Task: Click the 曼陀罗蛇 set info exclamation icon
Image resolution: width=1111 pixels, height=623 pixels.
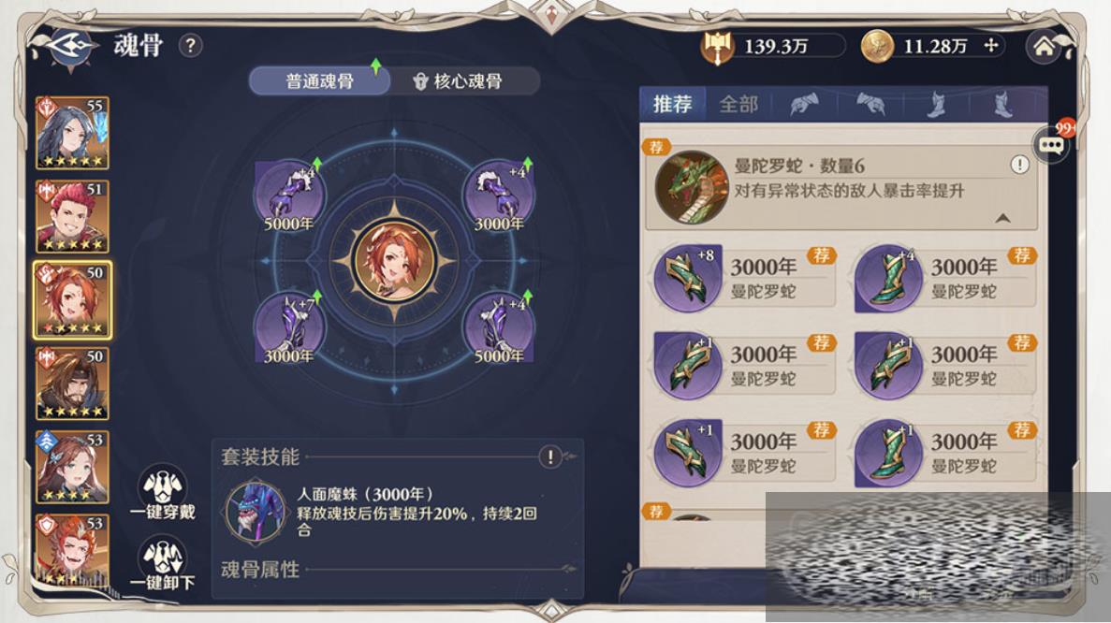Action: click(1019, 165)
